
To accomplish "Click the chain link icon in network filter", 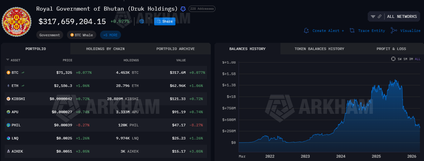I will point(380,17).
